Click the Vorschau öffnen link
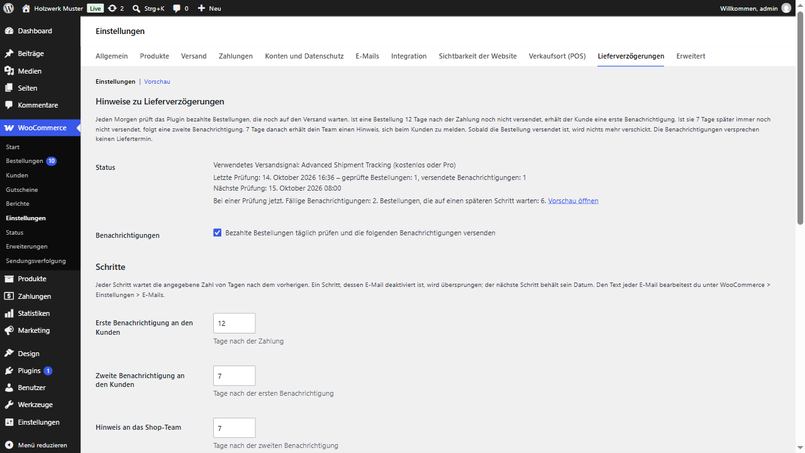Screen dimensions: 805x453 574,201
